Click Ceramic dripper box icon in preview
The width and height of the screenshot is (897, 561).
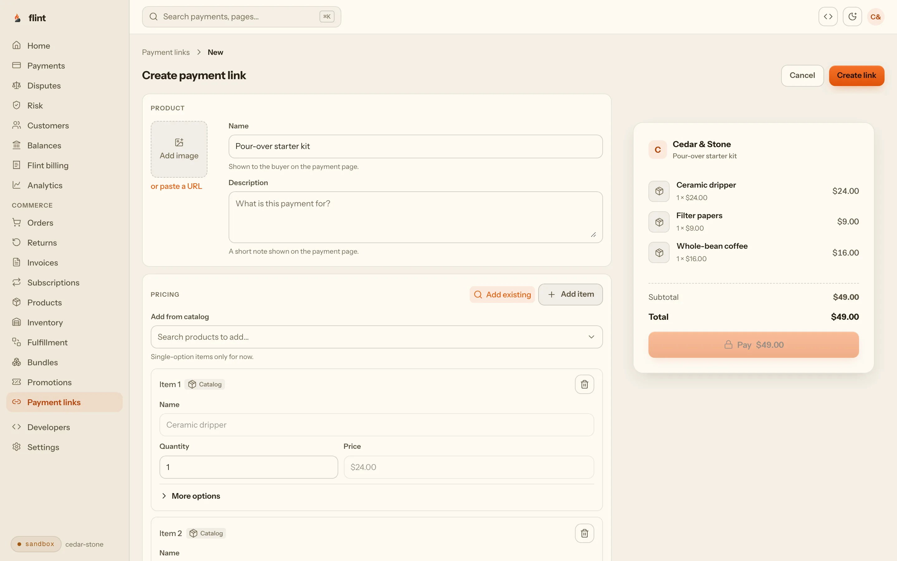[659, 191]
